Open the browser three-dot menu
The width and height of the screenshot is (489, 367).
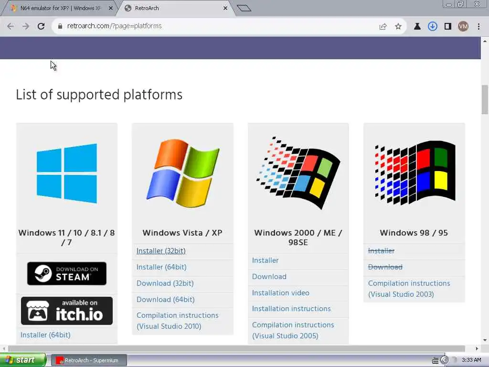(478, 27)
